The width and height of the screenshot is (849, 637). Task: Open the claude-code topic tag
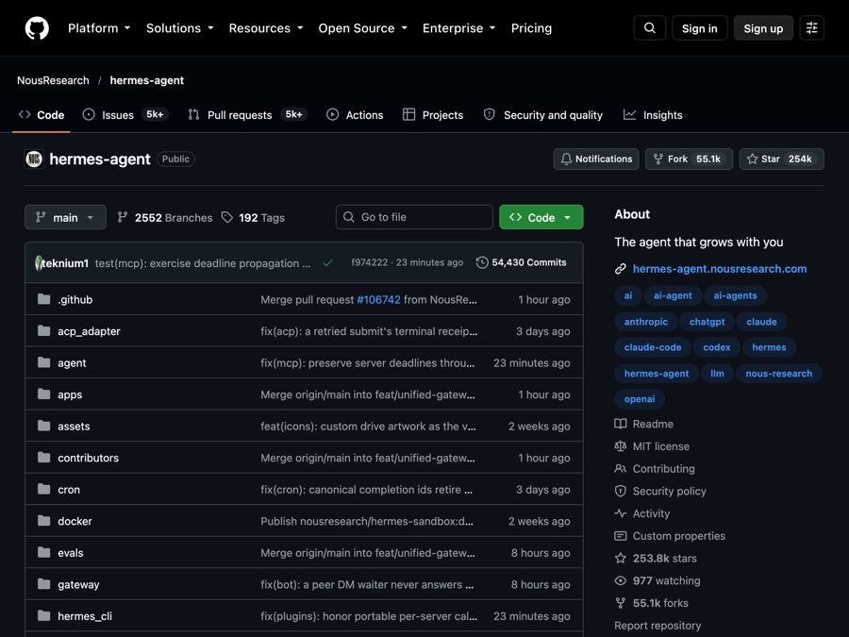653,347
